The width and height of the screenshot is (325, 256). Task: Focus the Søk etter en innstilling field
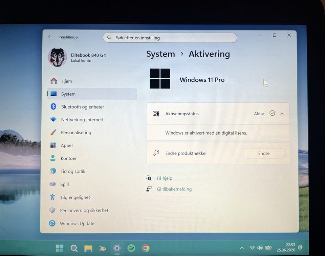170,38
